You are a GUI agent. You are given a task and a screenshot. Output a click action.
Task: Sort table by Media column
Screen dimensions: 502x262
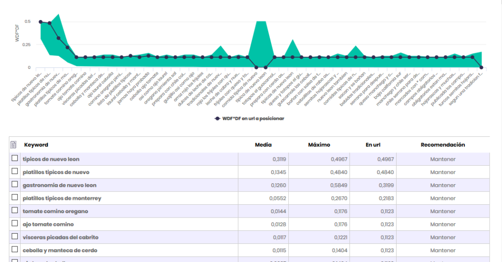(x=263, y=145)
